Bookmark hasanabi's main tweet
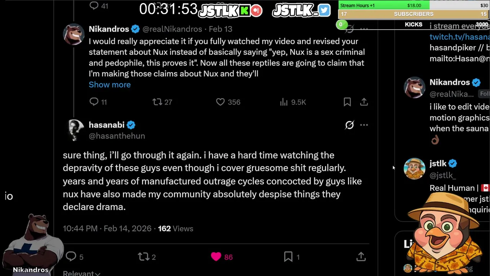 (288, 256)
